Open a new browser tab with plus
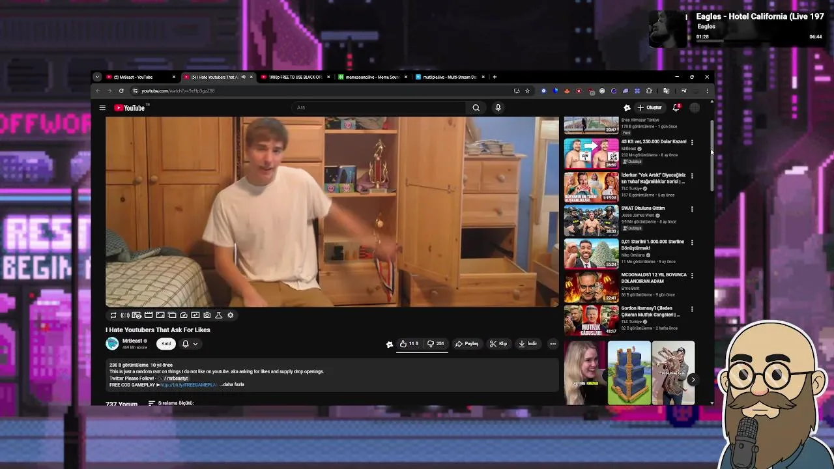 tap(495, 77)
